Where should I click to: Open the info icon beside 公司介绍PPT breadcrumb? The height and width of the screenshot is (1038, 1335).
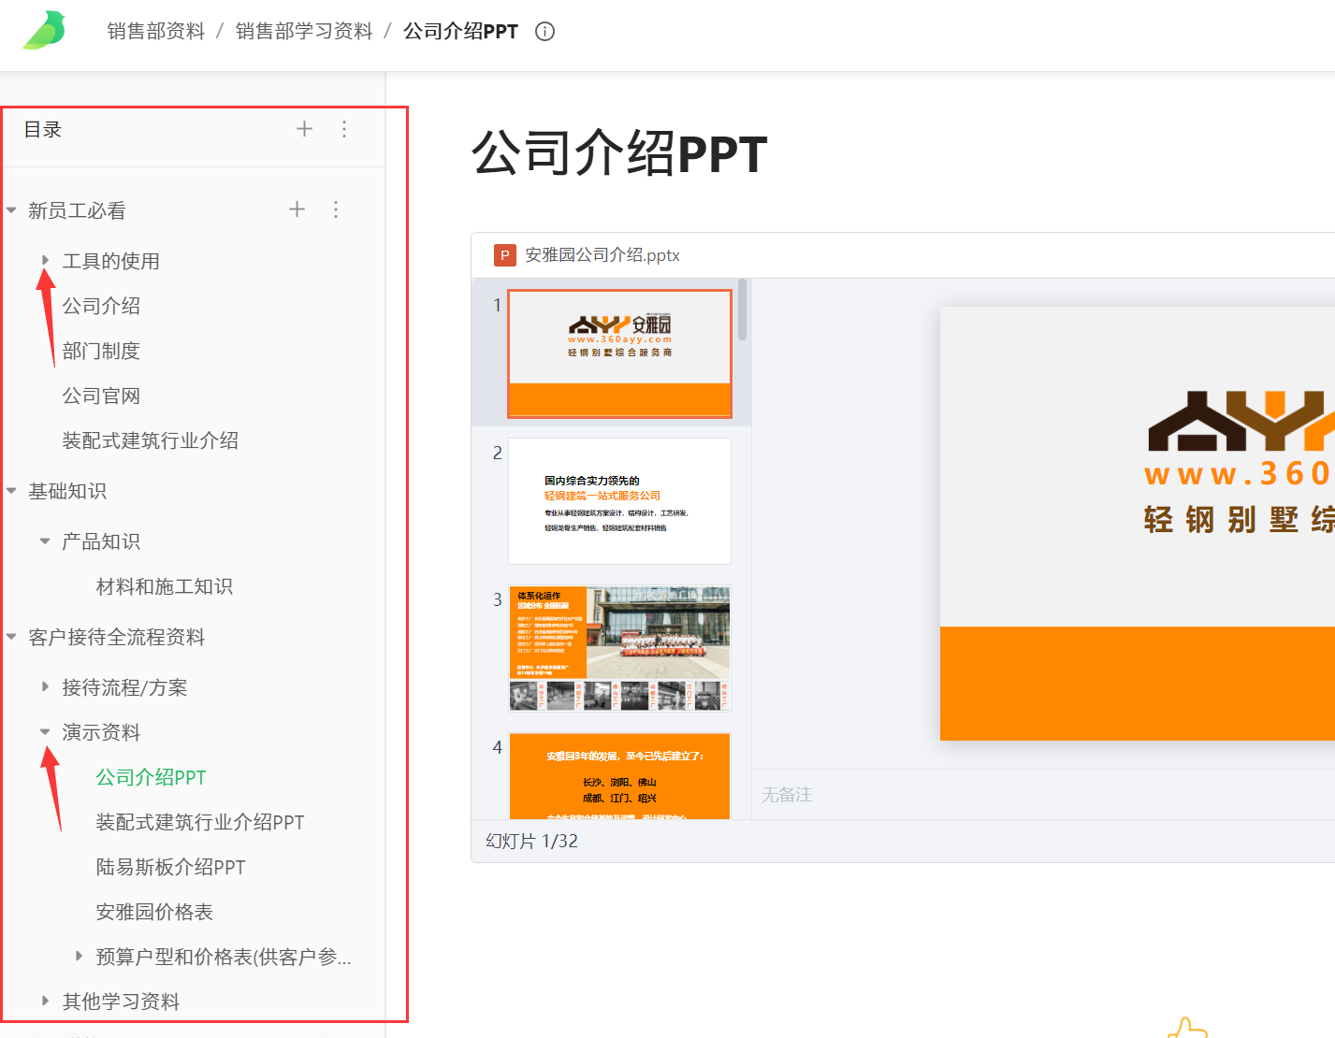(x=544, y=31)
